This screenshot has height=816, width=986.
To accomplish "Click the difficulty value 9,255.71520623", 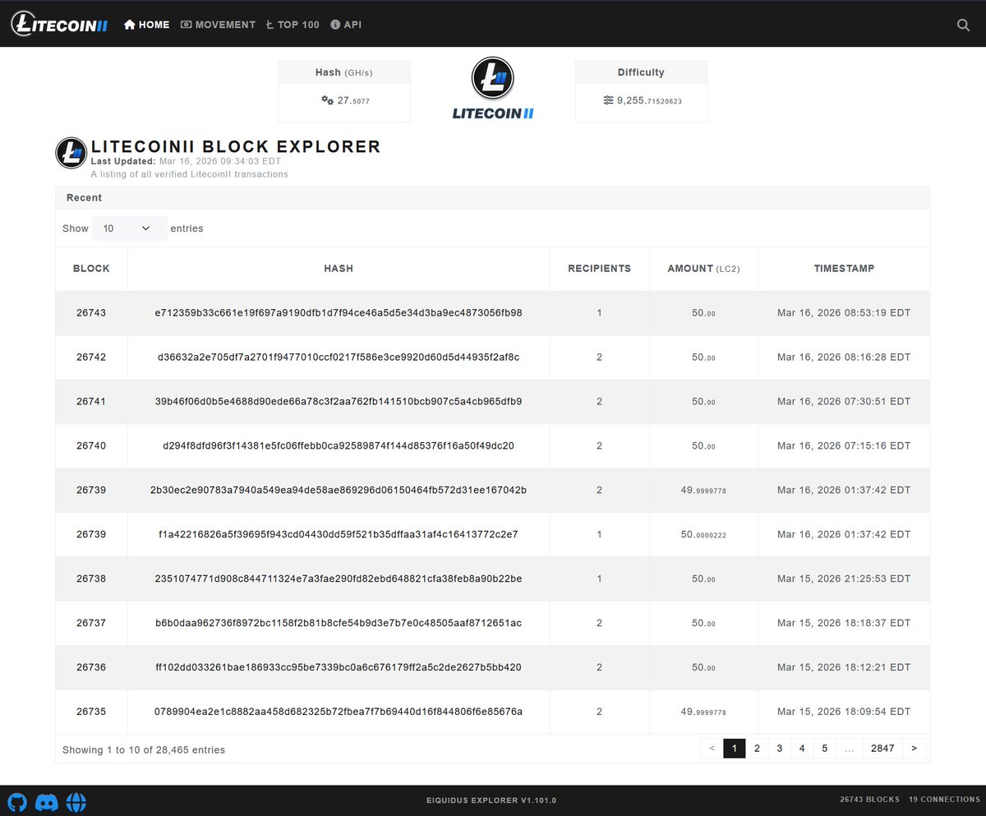I will [x=649, y=100].
